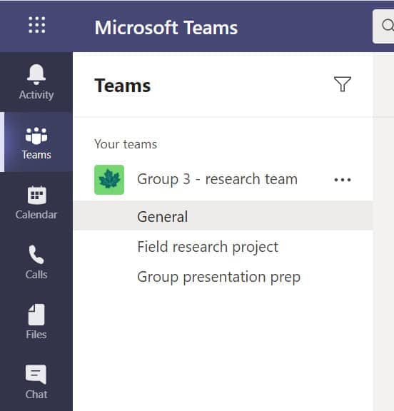Open the Files section
The height and width of the screenshot is (411, 394).
point(36,322)
